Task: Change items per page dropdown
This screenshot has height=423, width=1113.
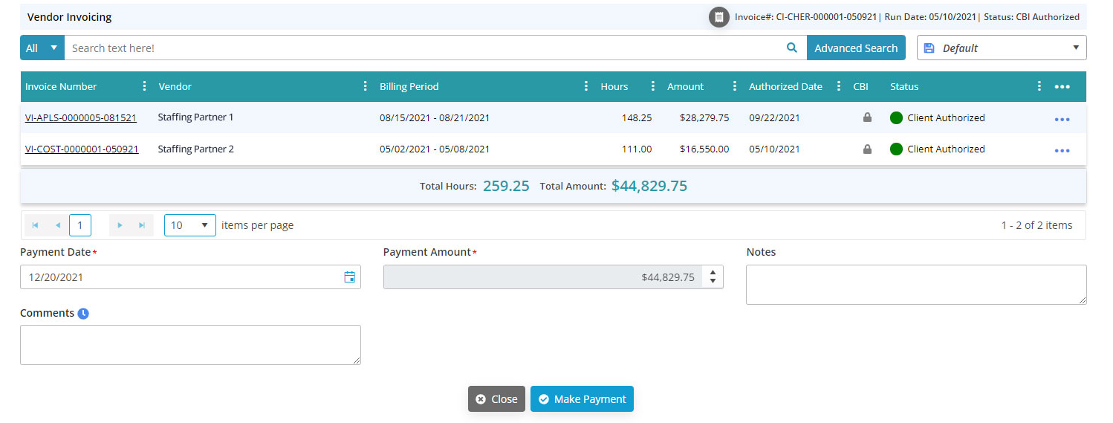Action: 189,225
